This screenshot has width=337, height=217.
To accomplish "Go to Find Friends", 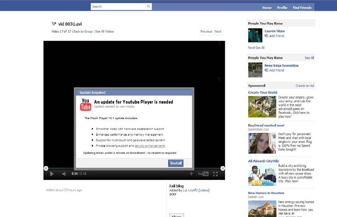I will pyautogui.click(x=302, y=8).
